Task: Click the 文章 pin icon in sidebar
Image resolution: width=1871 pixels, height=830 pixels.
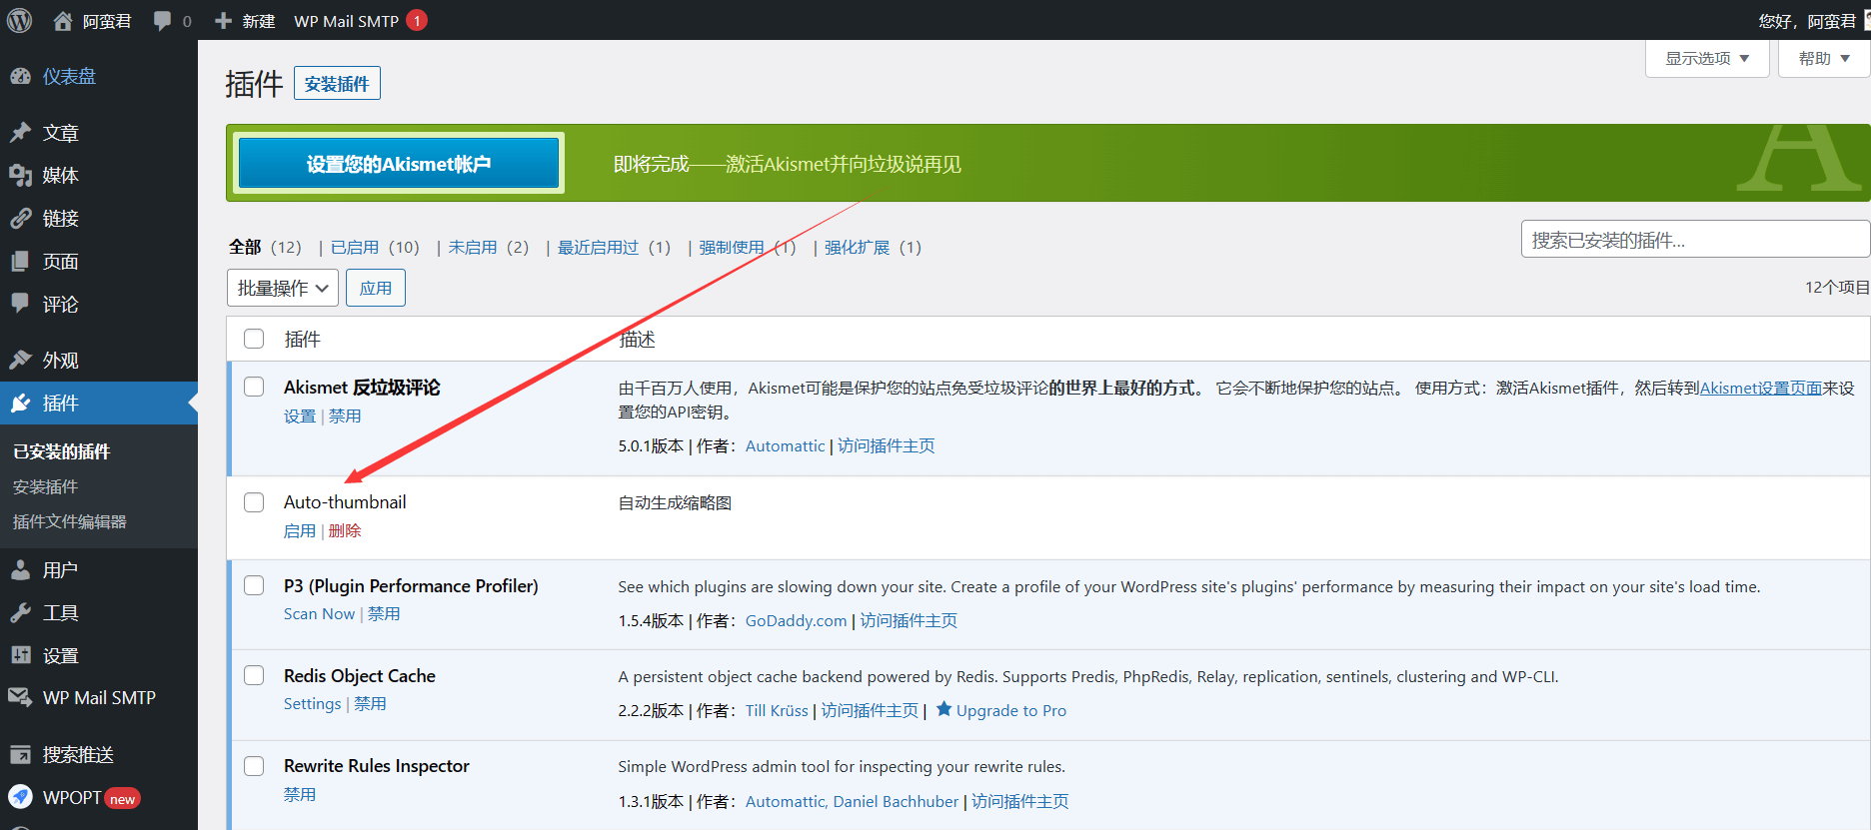Action: 20,133
